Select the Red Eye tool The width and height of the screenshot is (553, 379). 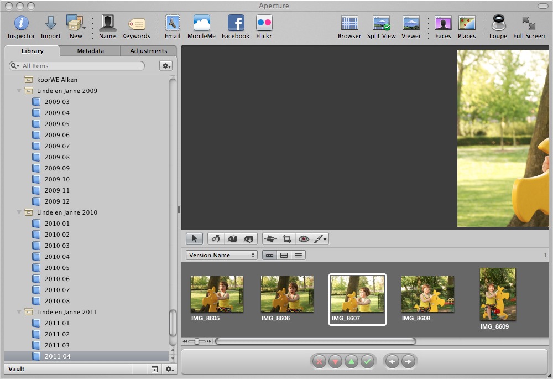[x=303, y=239]
